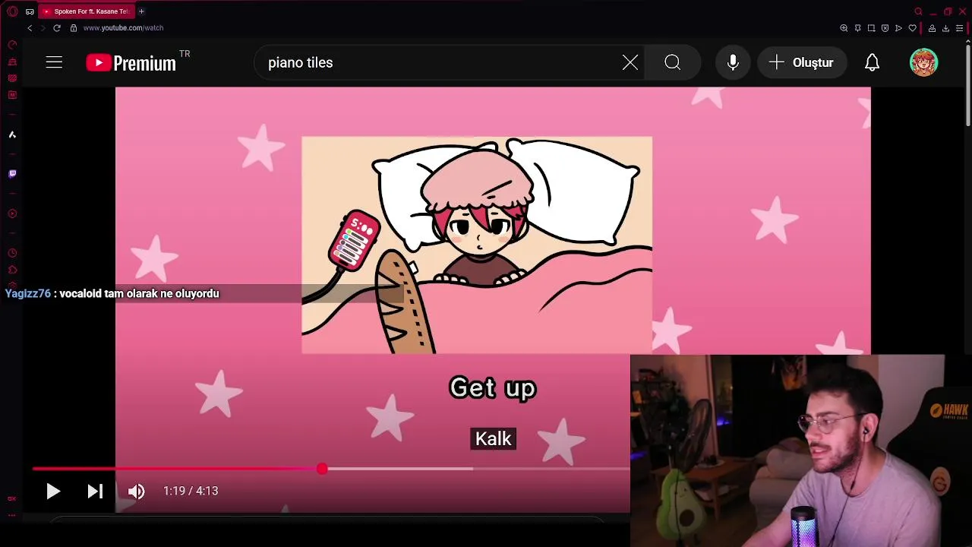The width and height of the screenshot is (972, 547).
Task: Click the zoom magnifier icon in address bar
Action: coord(844,28)
